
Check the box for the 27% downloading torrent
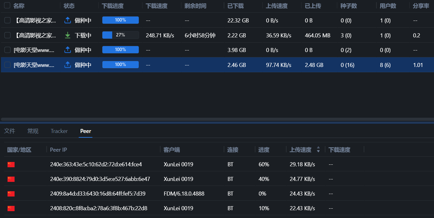[7, 35]
